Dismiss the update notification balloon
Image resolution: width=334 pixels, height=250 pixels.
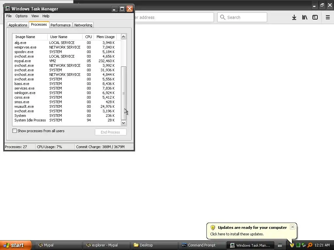(293, 227)
